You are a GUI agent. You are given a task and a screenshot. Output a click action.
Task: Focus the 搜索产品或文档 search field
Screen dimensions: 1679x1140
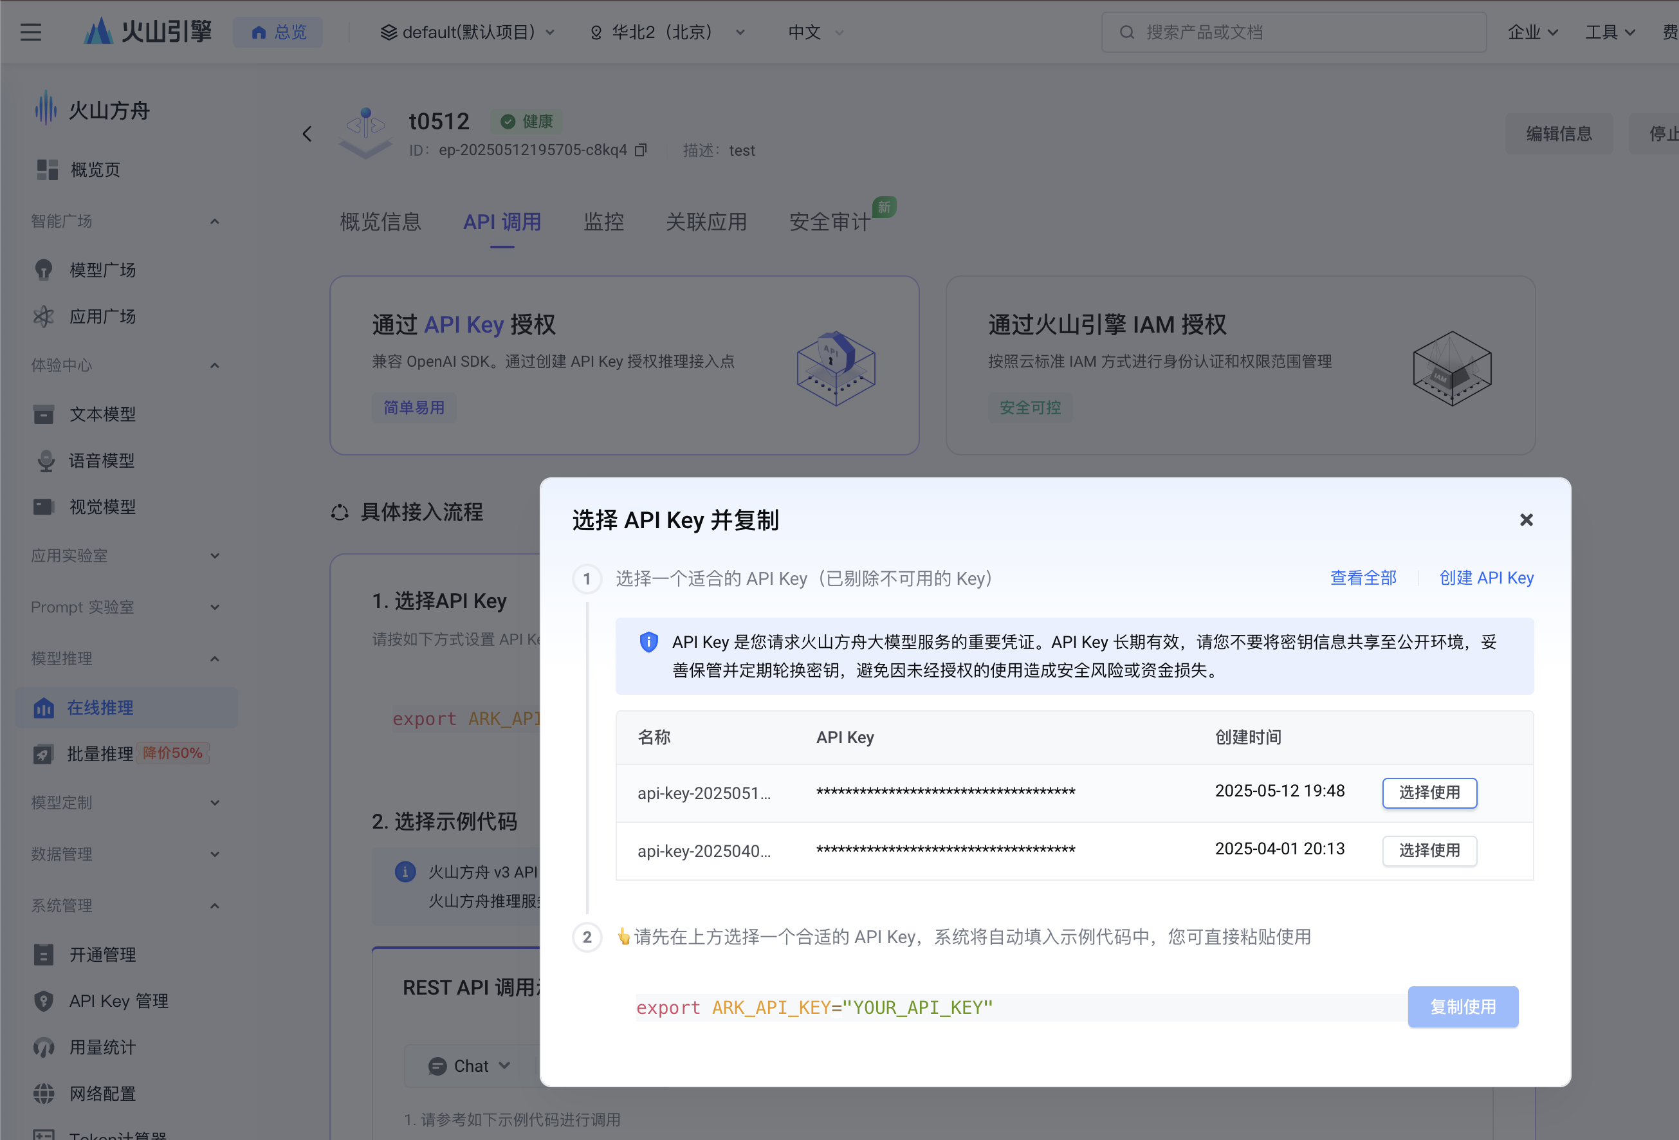pyautogui.click(x=1293, y=33)
